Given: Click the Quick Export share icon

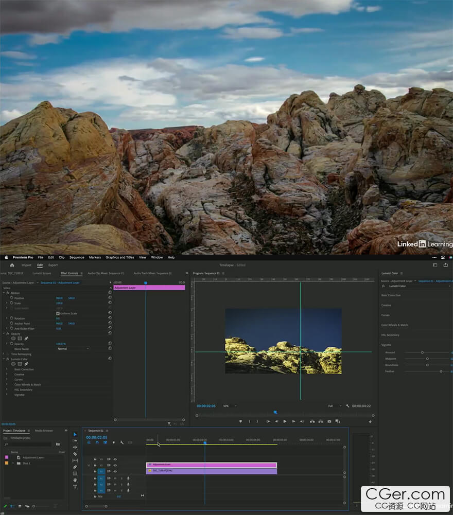Looking at the screenshot, I should pos(445,265).
